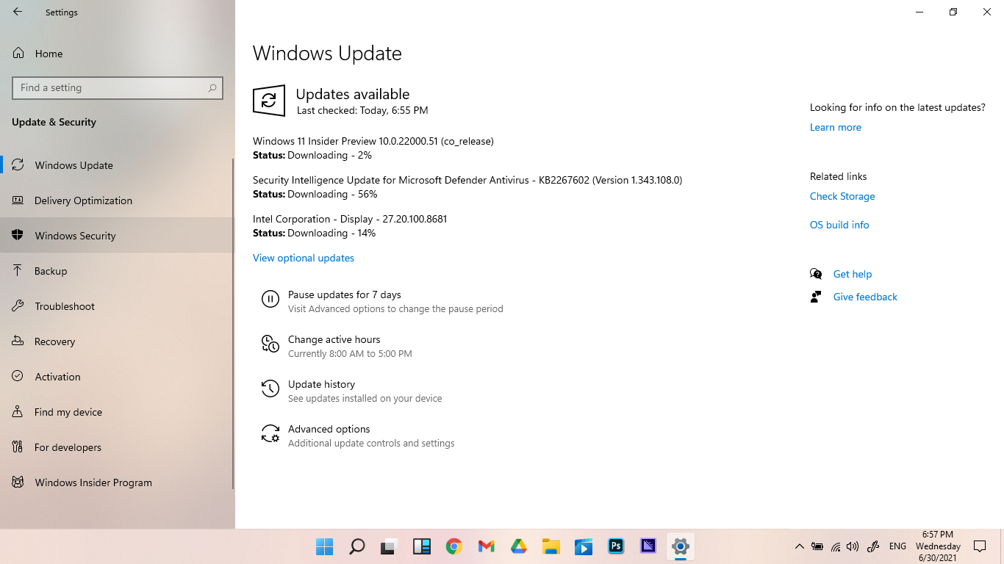Screen dimensions: 1004x564
Task: Open the Delivery Optimization section
Action: click(x=118, y=200)
